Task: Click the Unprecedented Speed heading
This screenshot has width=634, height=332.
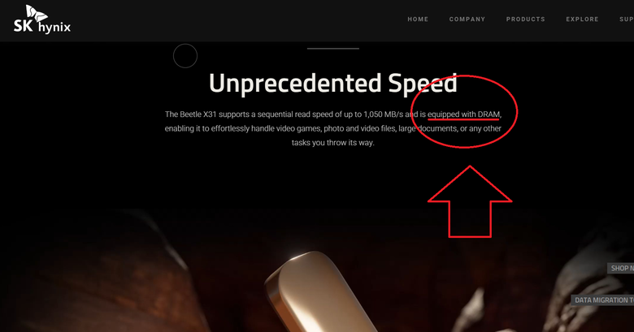Action: [332, 83]
